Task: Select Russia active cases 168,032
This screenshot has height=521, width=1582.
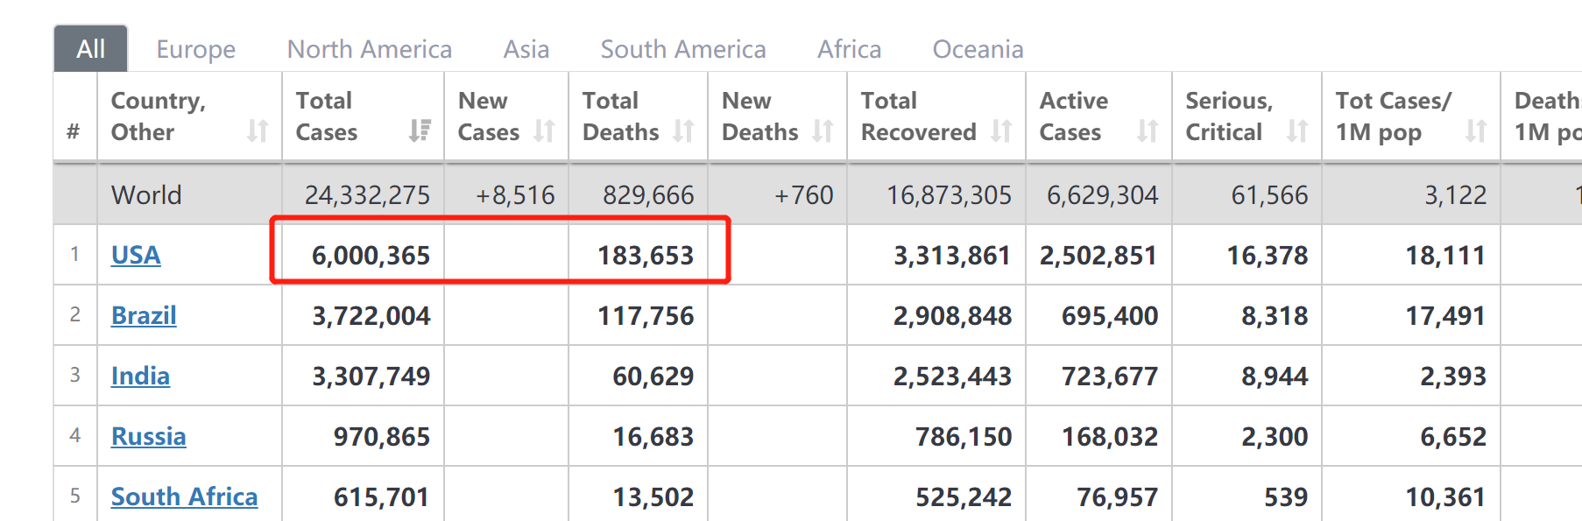Action: (x=1110, y=436)
